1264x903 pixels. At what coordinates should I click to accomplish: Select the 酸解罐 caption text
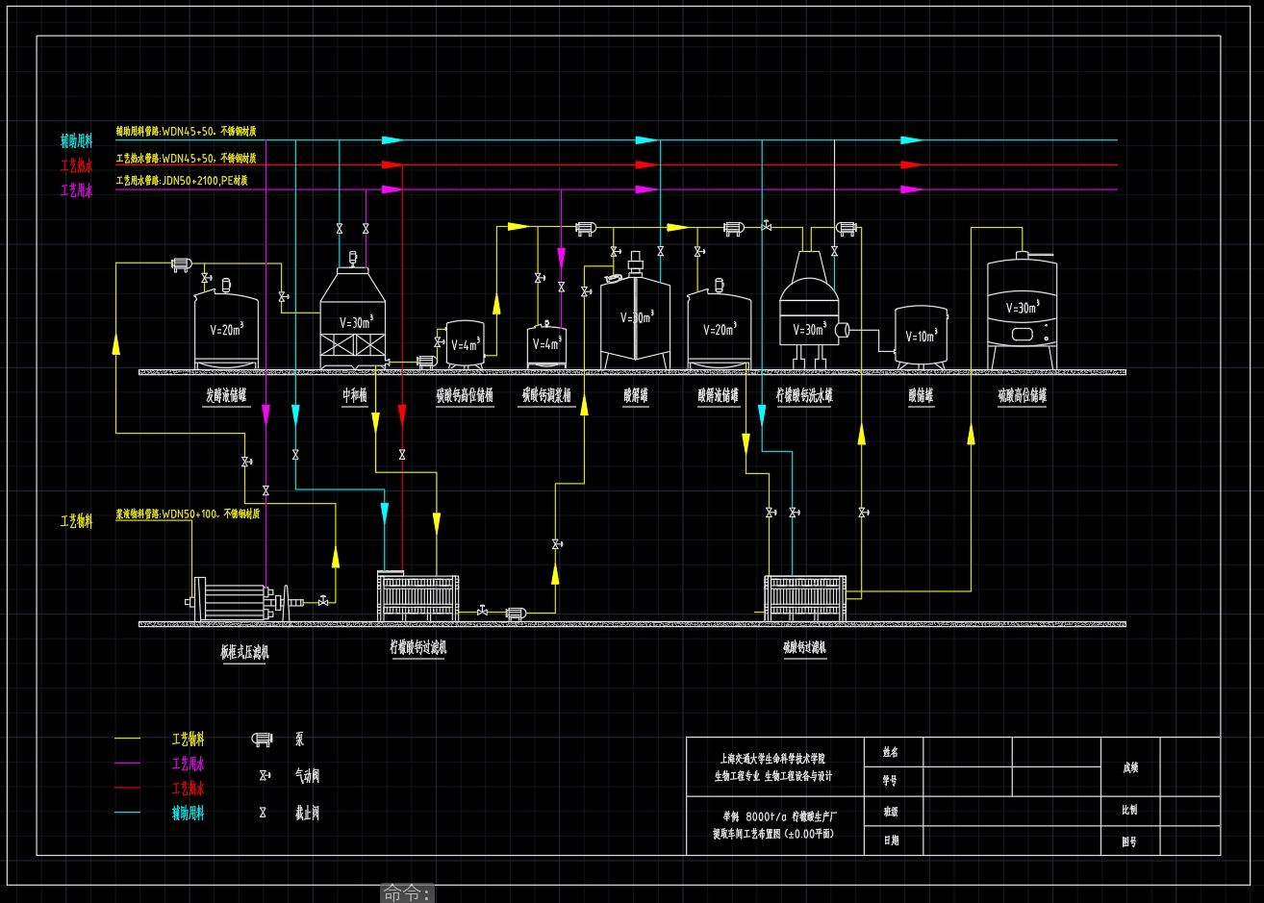pyautogui.click(x=636, y=396)
